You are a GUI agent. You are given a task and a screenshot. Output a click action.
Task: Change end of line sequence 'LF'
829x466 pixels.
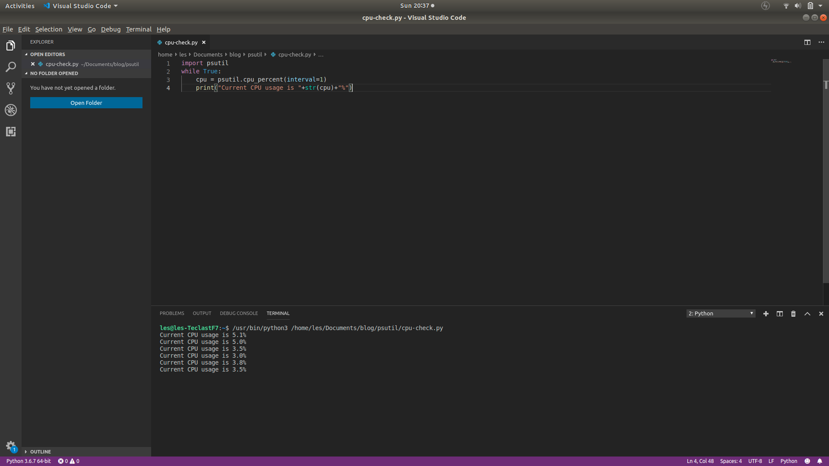[771, 461]
